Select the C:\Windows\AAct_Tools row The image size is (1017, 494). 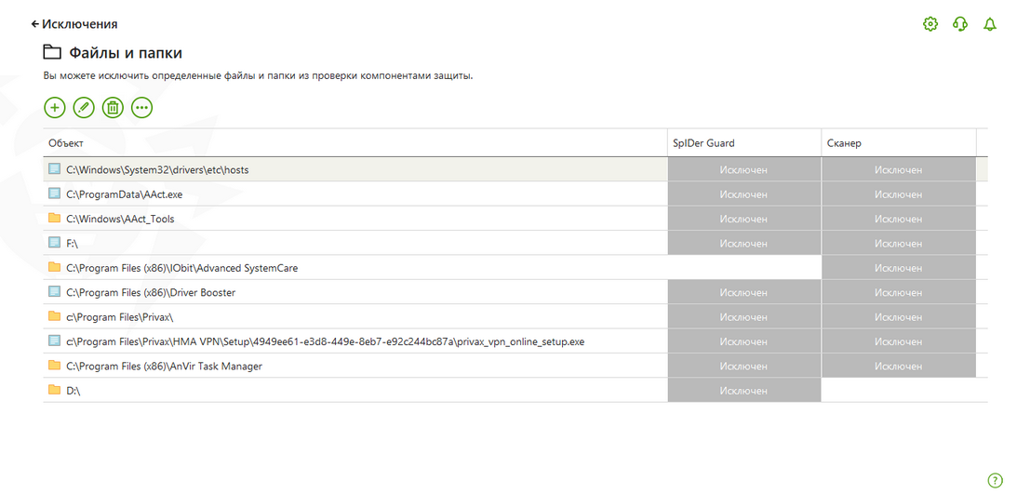tap(120, 219)
